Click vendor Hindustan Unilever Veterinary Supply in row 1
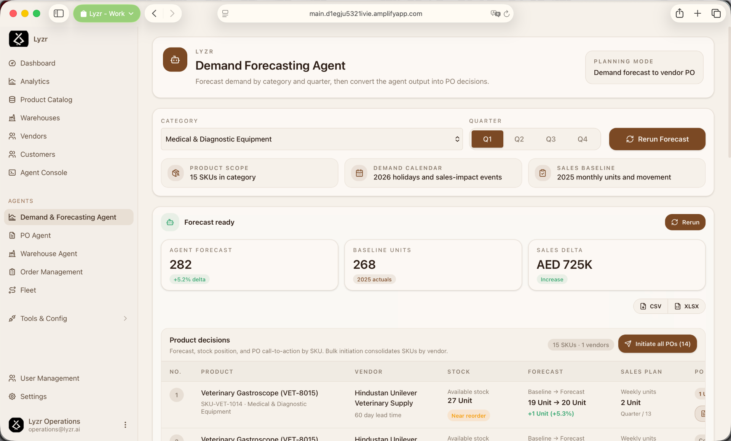 tap(386, 398)
